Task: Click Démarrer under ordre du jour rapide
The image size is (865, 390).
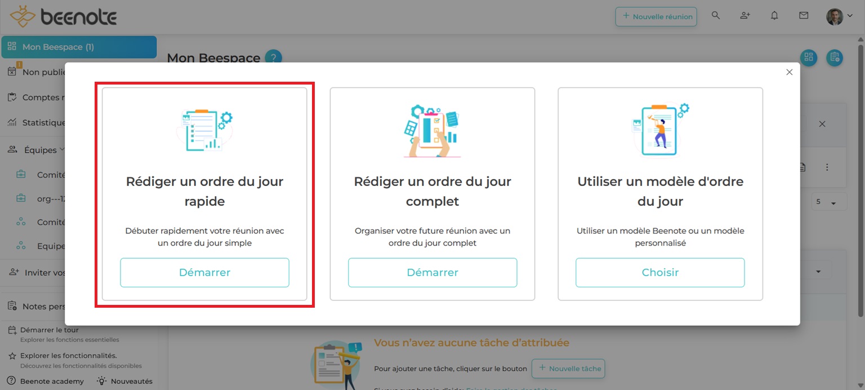Action: click(x=204, y=272)
